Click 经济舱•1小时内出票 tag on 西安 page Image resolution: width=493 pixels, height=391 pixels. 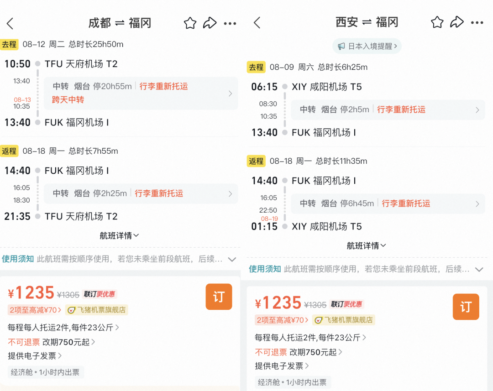point(293,382)
